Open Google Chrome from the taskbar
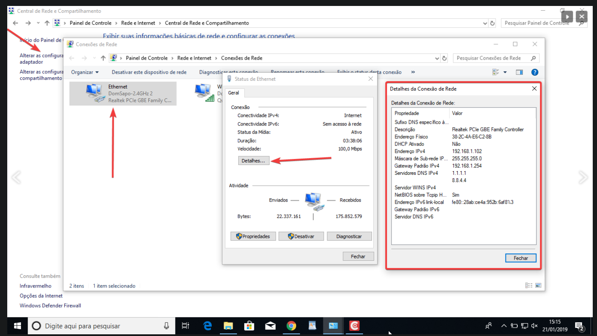This screenshot has height=336, width=597. [x=291, y=326]
